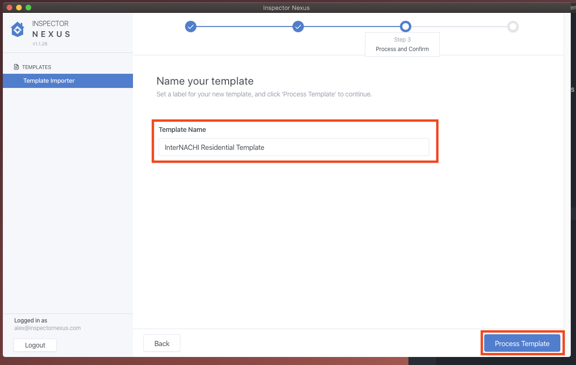Click the Inspector Nexus house logo
Image resolution: width=576 pixels, height=365 pixels.
point(18,29)
